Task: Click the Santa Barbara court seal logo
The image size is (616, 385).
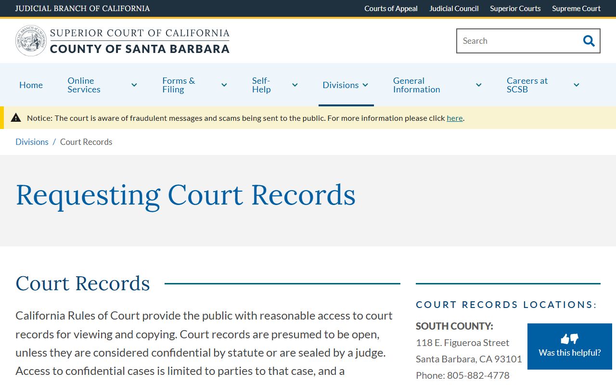Action: click(31, 41)
